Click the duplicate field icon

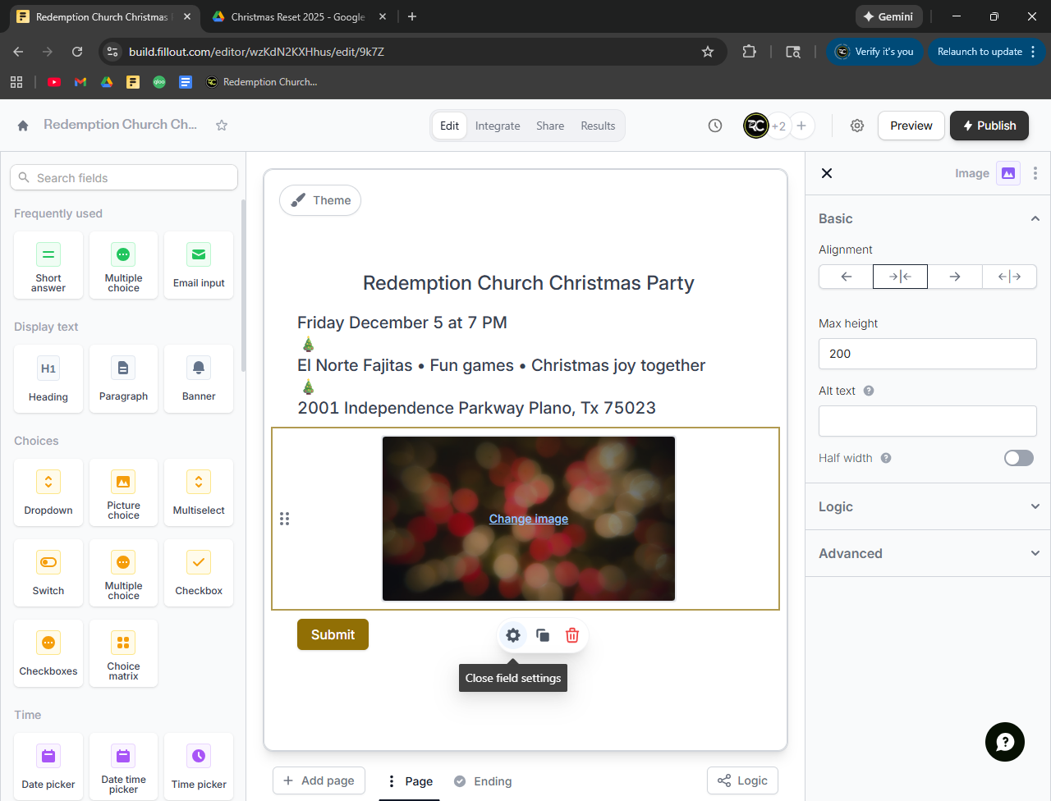[543, 635]
